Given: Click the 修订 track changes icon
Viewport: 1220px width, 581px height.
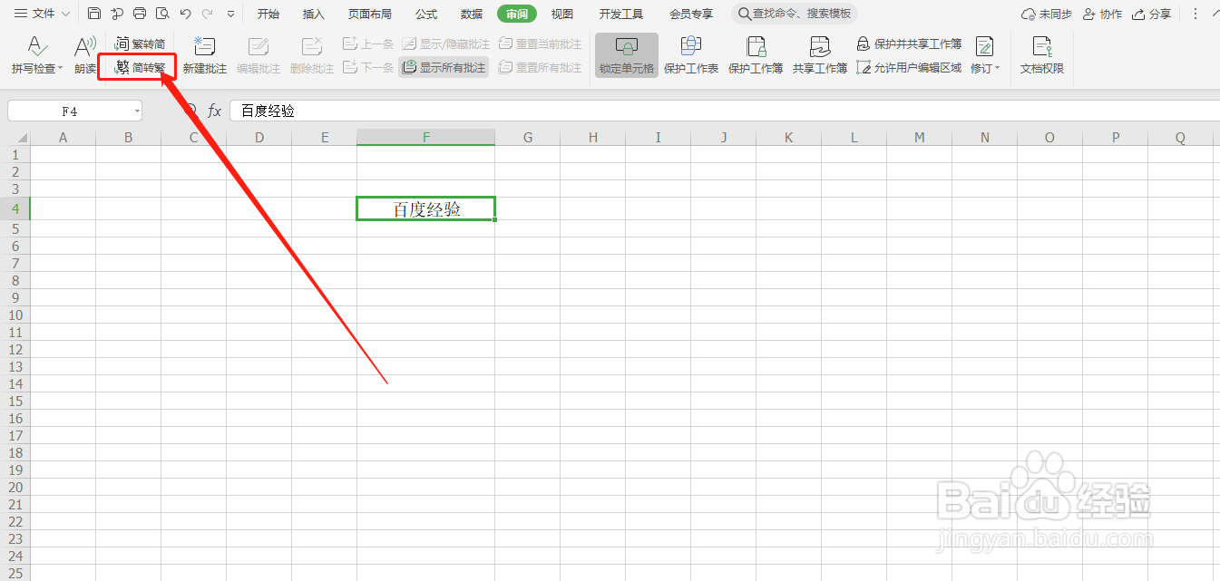Looking at the screenshot, I should pos(984,46).
